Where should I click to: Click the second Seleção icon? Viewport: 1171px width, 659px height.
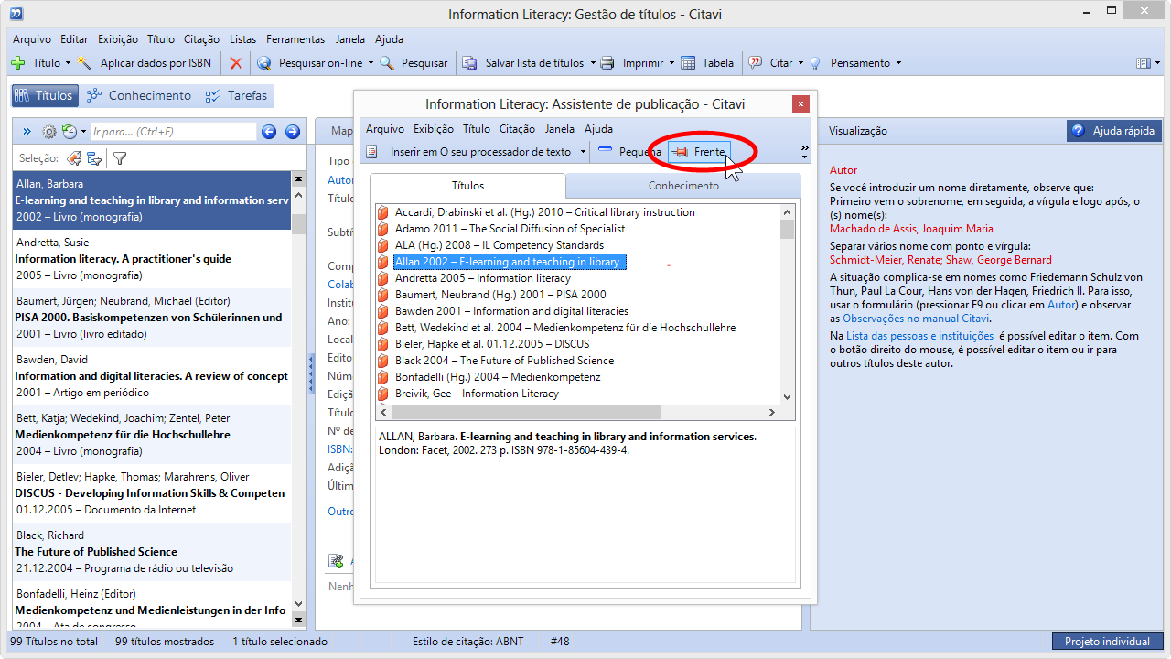(94, 158)
